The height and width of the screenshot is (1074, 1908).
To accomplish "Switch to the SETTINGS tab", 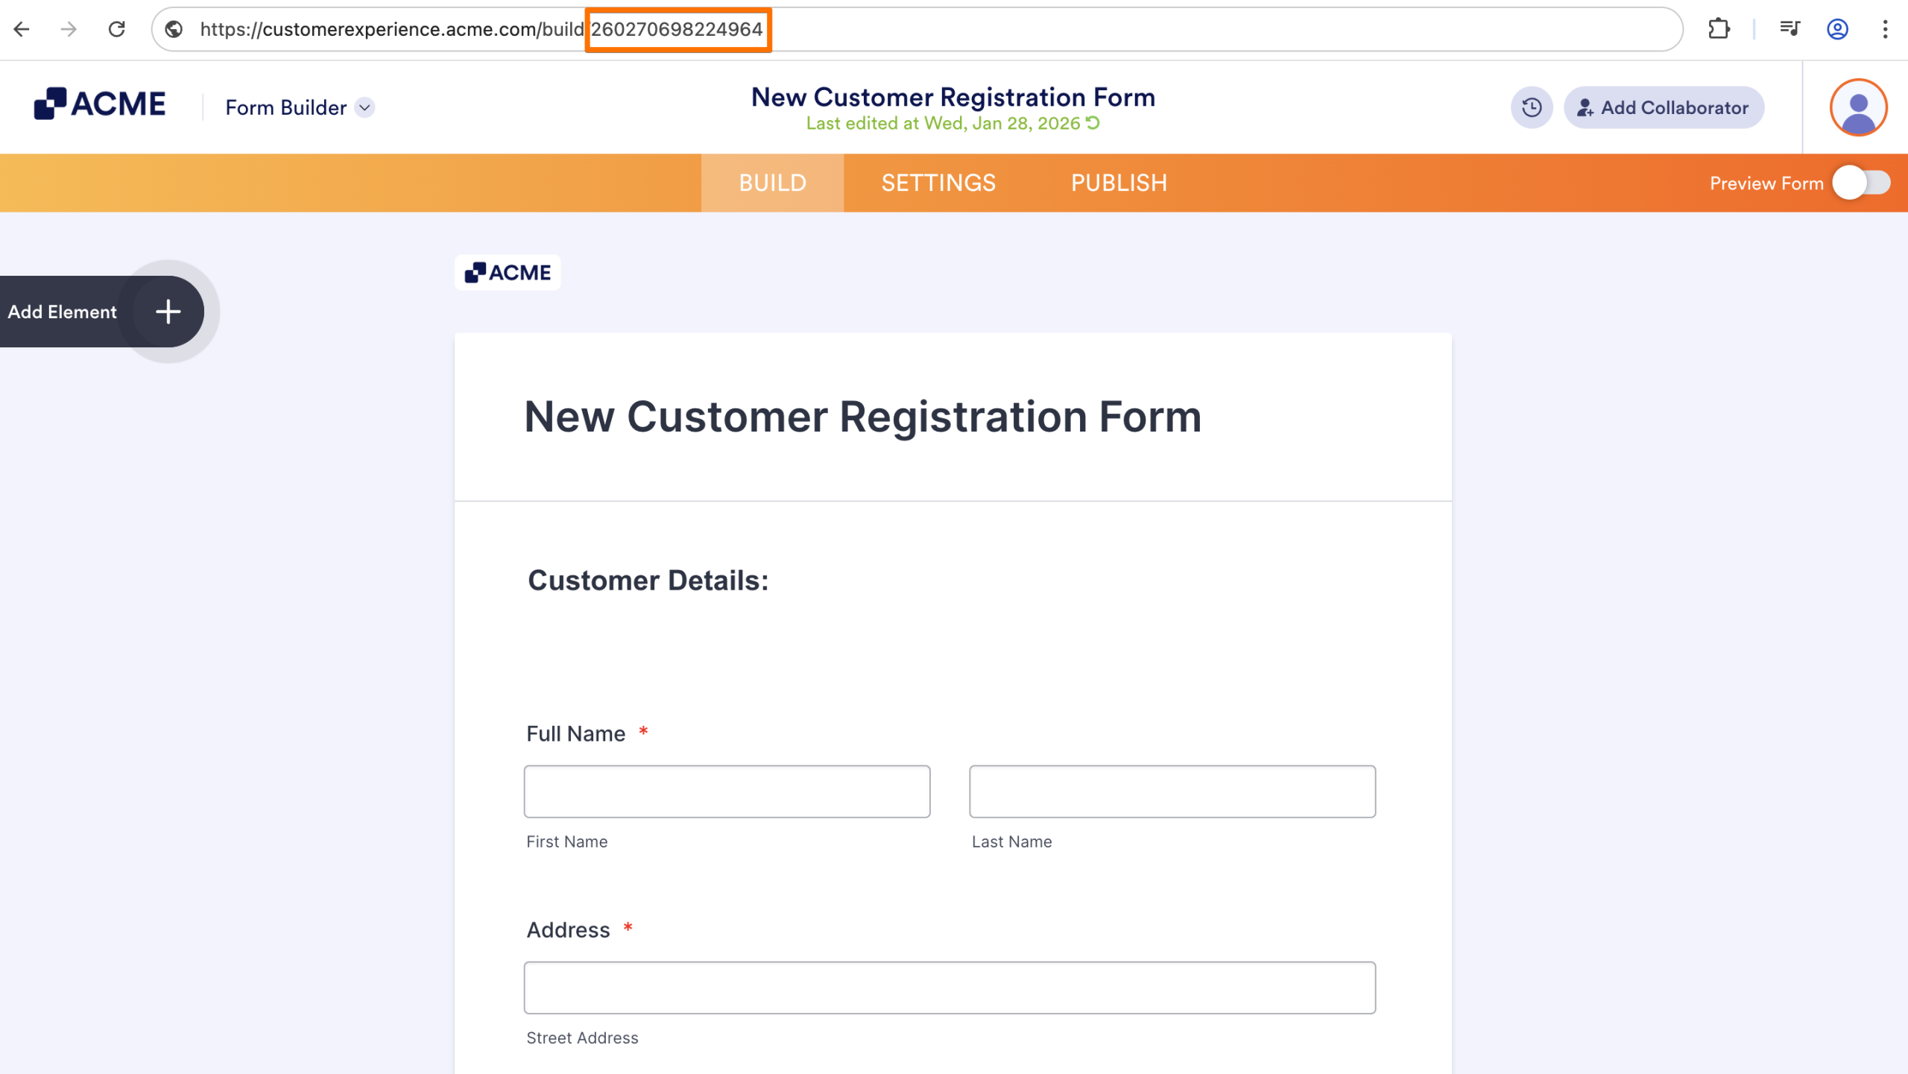I will (x=938, y=183).
